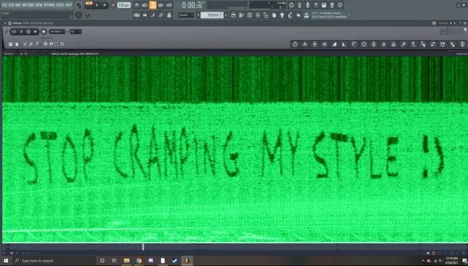Click the 130 tempo field
Screen dimensions: 468x266
pos(124,5)
